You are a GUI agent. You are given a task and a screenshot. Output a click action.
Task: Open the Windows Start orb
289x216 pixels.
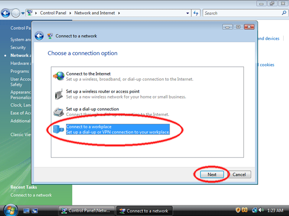pos(11,210)
